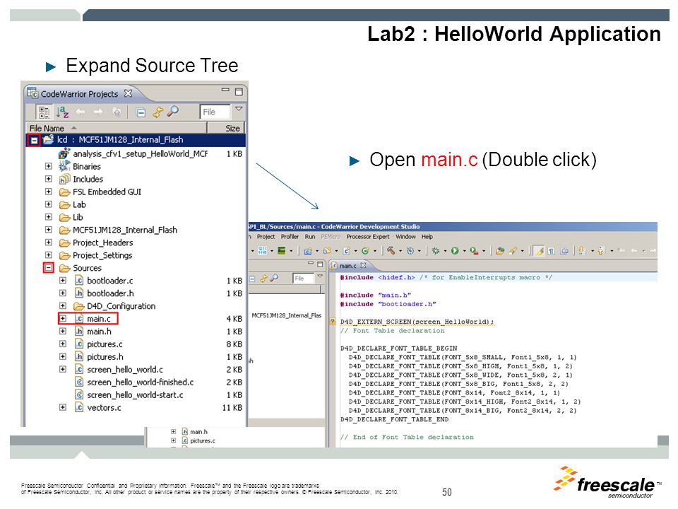Click the pencil Search toolbar icon
Screen dimensions: 678x509
point(513,250)
